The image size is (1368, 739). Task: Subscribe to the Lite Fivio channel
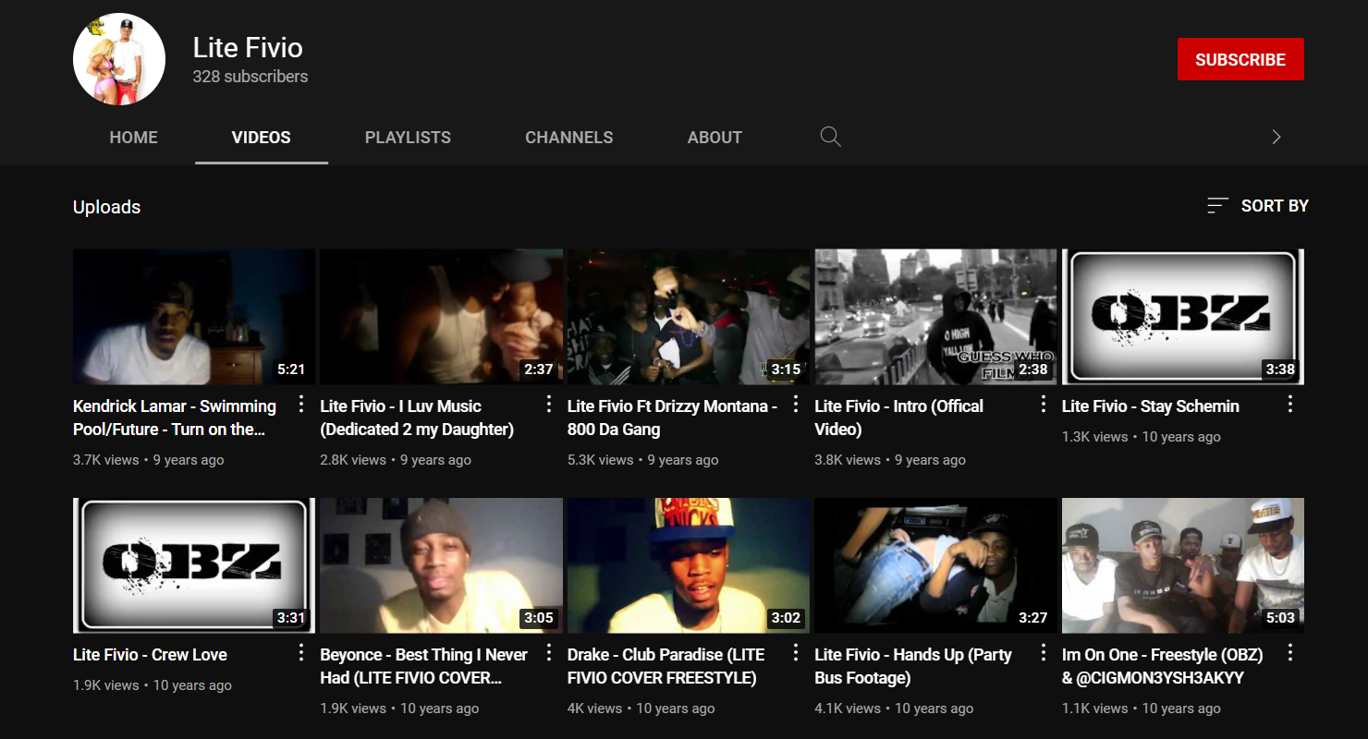click(1240, 59)
